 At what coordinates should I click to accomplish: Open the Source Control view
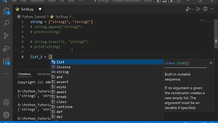point(6,36)
